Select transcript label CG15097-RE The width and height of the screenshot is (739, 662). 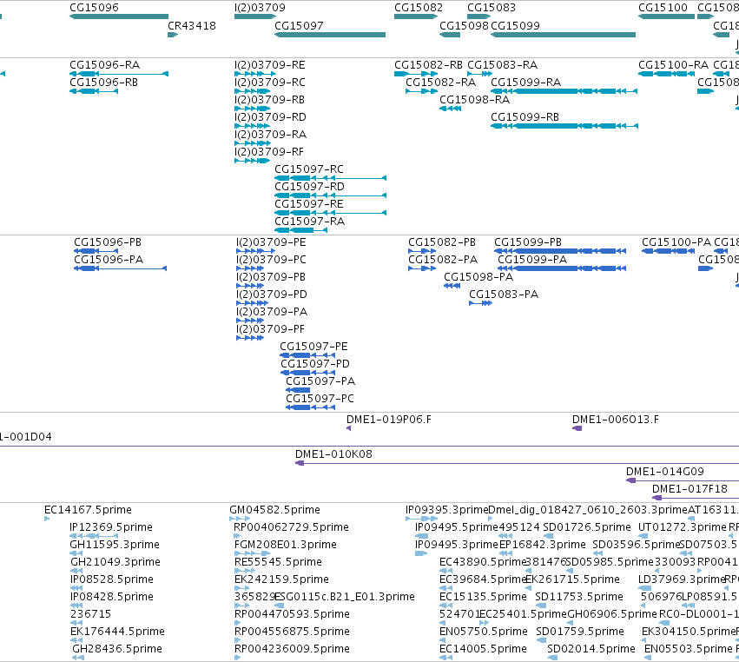point(309,204)
